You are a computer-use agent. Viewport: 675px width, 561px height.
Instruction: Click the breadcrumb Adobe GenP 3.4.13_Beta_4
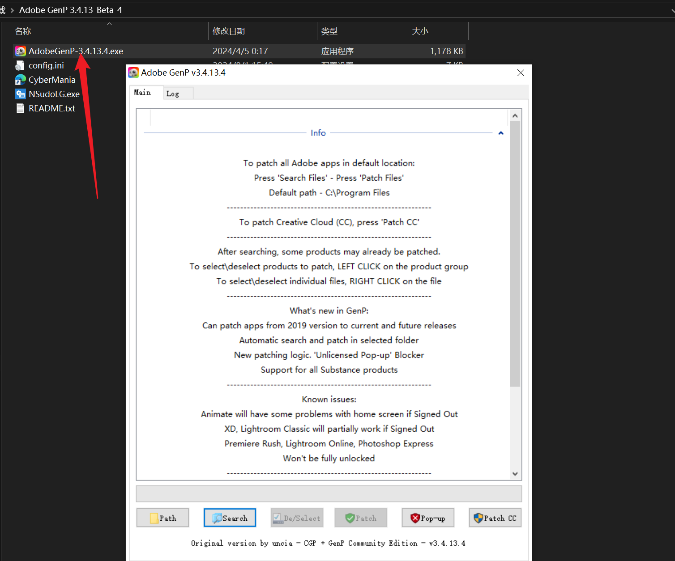70,9
